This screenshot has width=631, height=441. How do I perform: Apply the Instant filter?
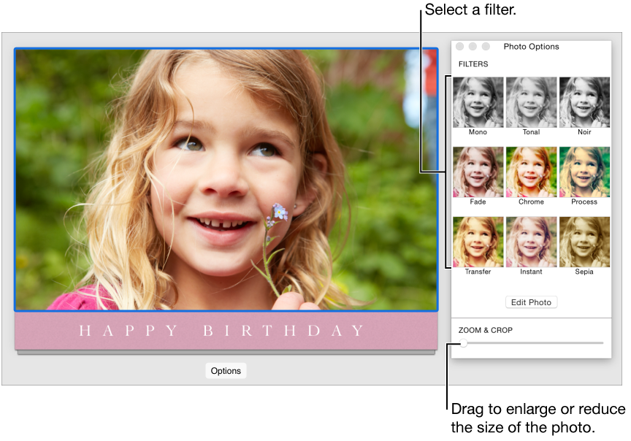coord(531,242)
